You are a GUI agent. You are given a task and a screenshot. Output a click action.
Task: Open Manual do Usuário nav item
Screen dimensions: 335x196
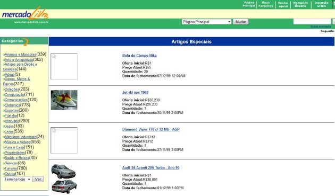click(300, 4)
